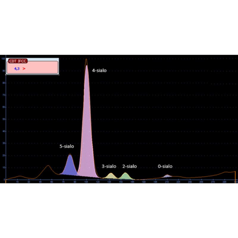The width and height of the screenshot is (238, 238).
Task: Select the small 0-sialo peak area
Action: (167, 176)
